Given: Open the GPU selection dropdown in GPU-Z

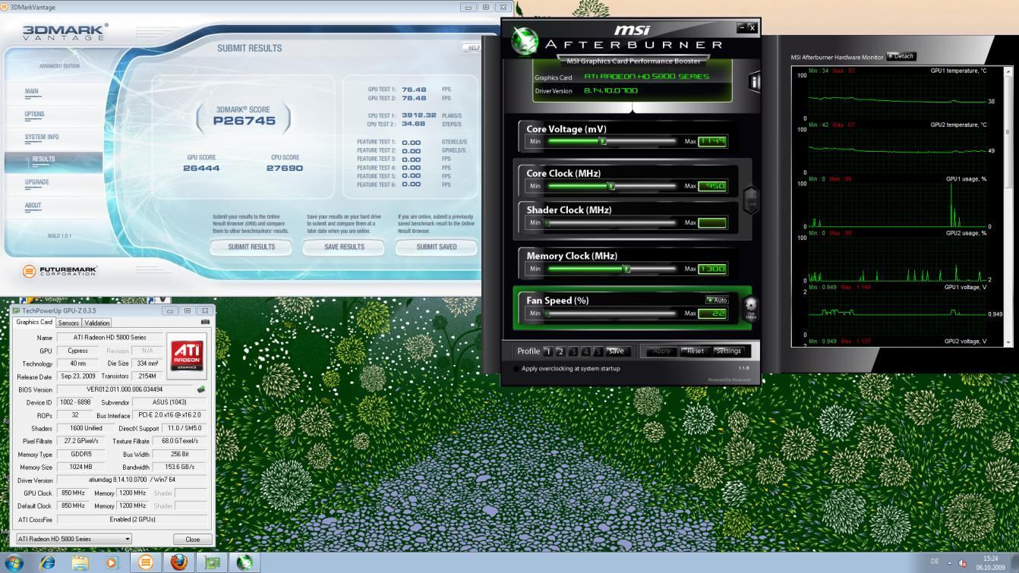Looking at the screenshot, I should 74,539.
